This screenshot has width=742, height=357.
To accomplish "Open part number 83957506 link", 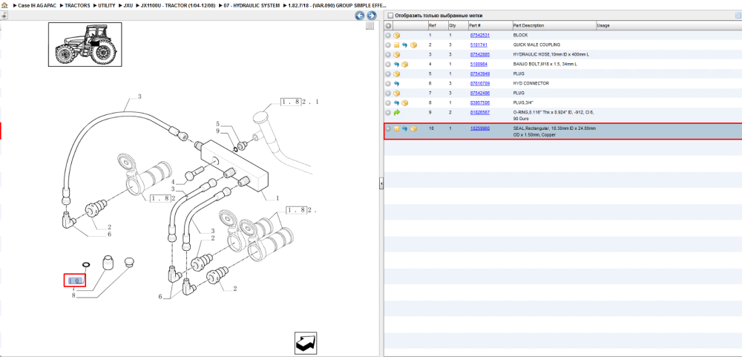I will click(x=479, y=102).
